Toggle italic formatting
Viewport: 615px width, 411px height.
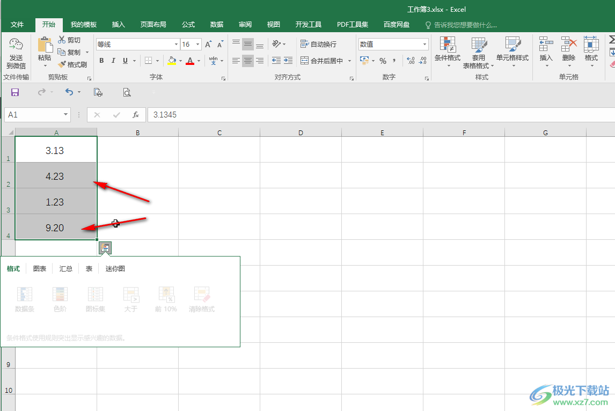(x=113, y=61)
